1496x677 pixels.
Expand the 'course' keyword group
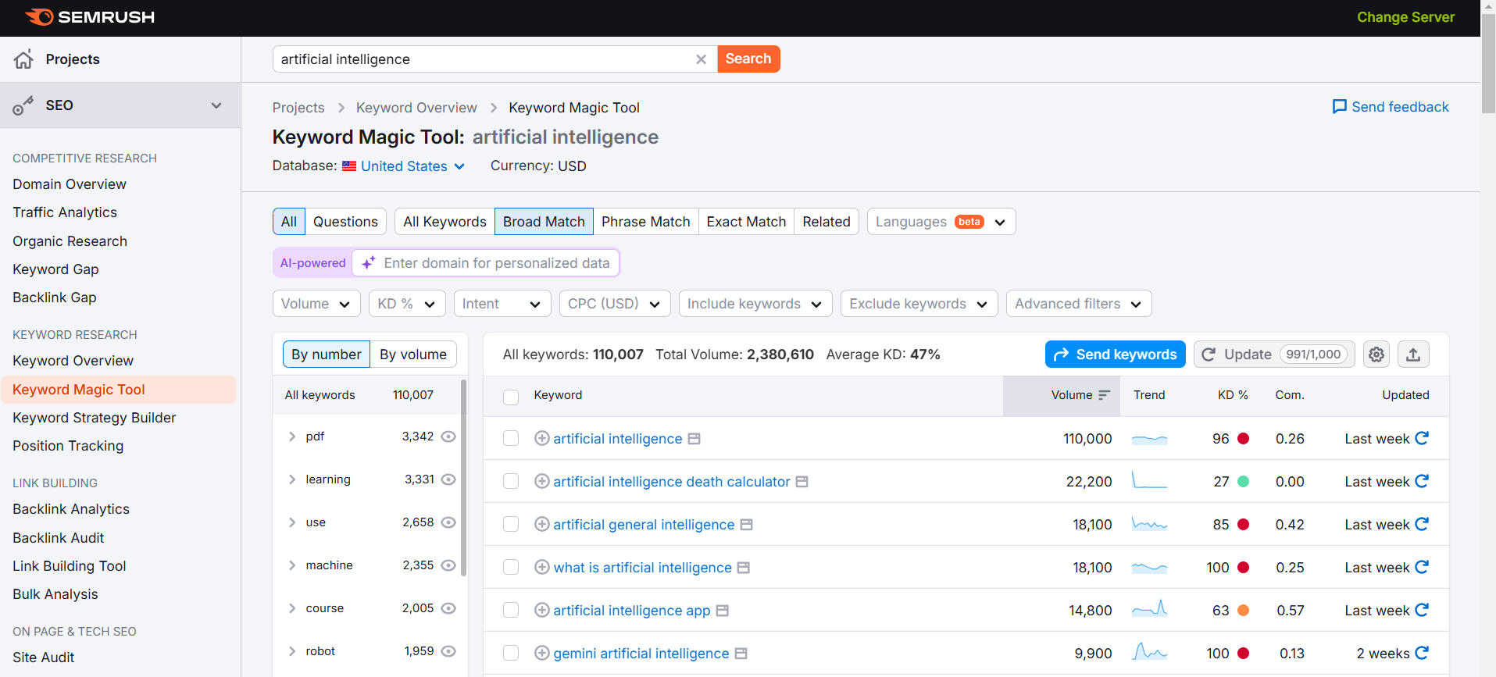pyautogui.click(x=292, y=608)
